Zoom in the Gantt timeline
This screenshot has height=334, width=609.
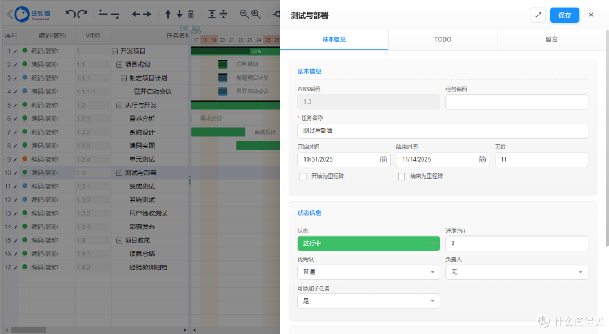(255, 14)
